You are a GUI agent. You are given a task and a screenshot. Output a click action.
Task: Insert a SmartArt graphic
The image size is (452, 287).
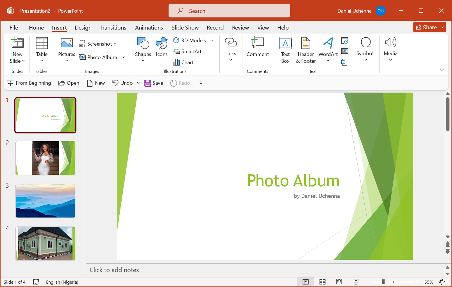click(x=187, y=51)
